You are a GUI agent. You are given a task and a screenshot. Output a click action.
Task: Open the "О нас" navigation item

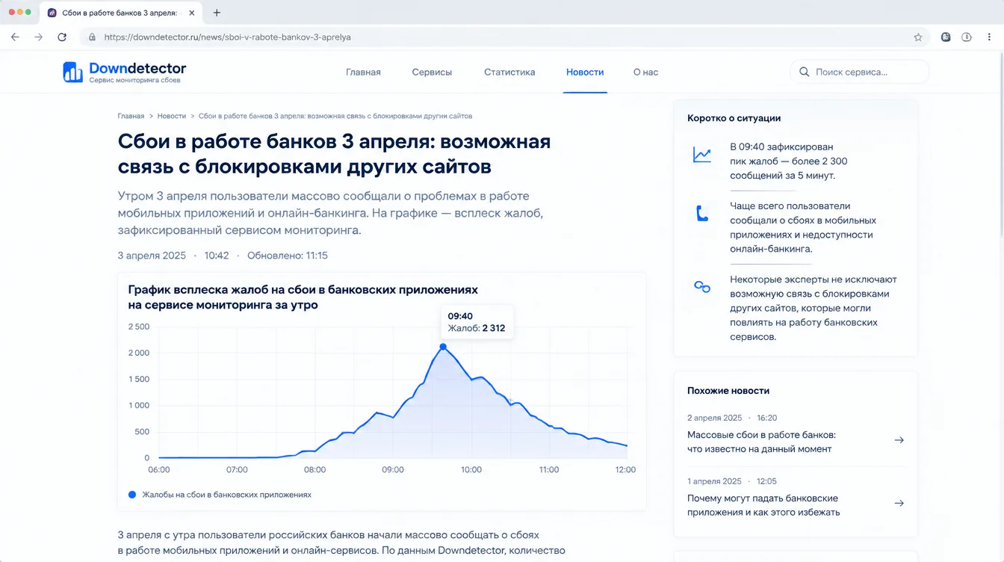pos(645,72)
